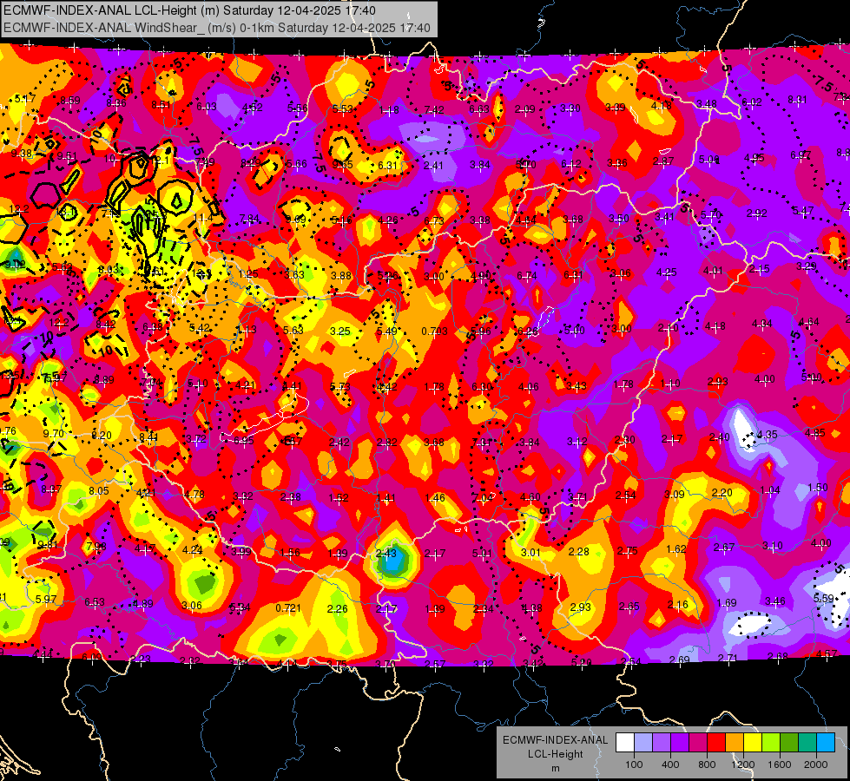
Task: Pick the lime green legend swatch
Action: pos(771,743)
